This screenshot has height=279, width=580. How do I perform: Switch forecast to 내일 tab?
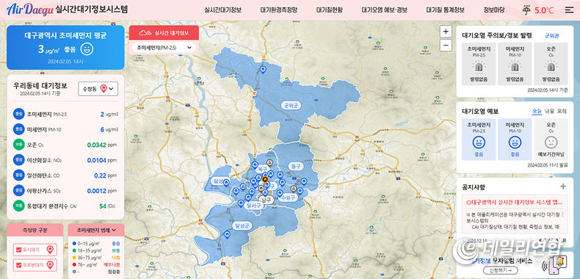[549, 112]
